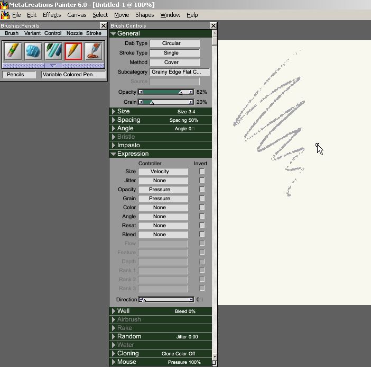
Task: Expand the Cloning section
Action: coord(113,353)
